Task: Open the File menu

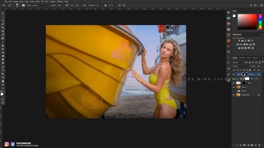Action: (x=6, y=2)
